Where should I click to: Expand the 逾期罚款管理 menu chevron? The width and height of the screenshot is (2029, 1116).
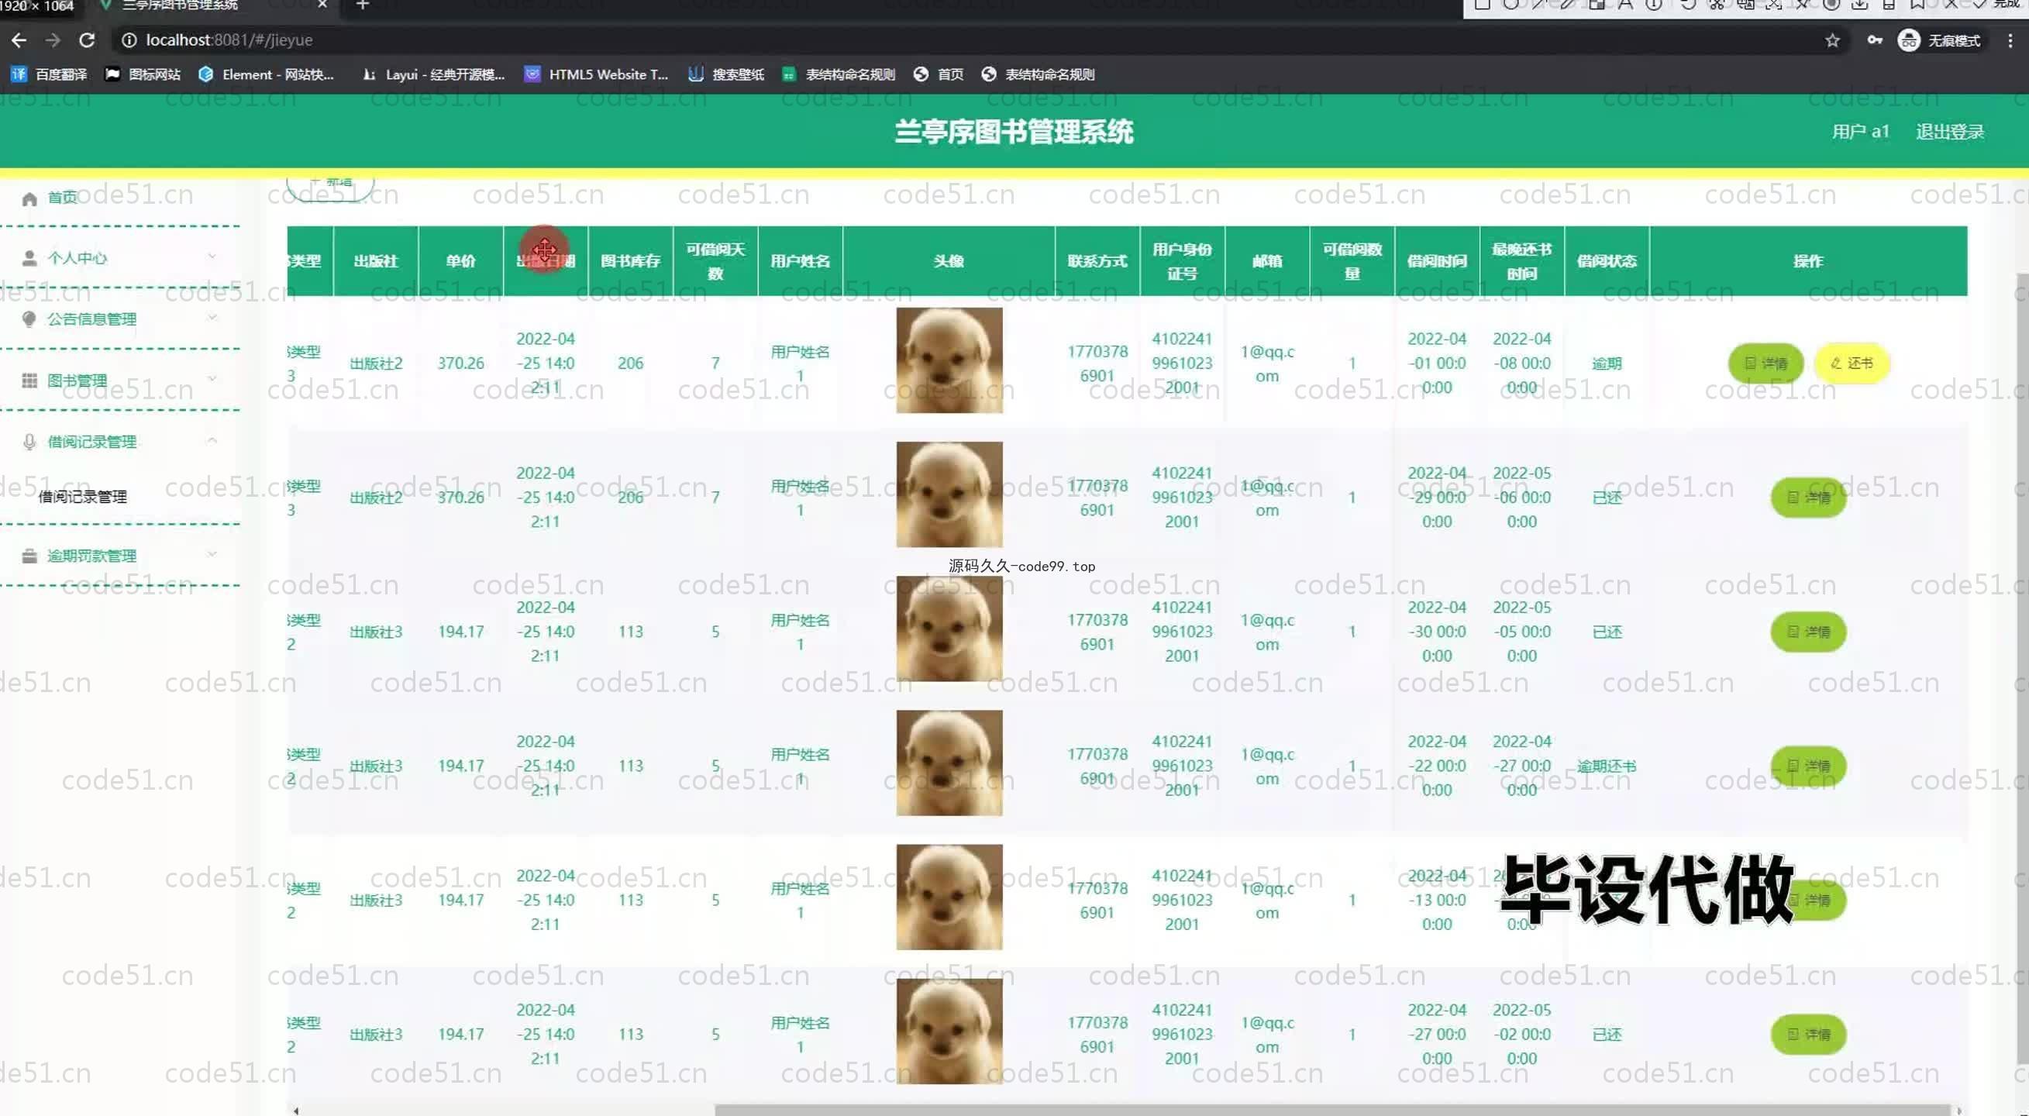[x=212, y=554]
